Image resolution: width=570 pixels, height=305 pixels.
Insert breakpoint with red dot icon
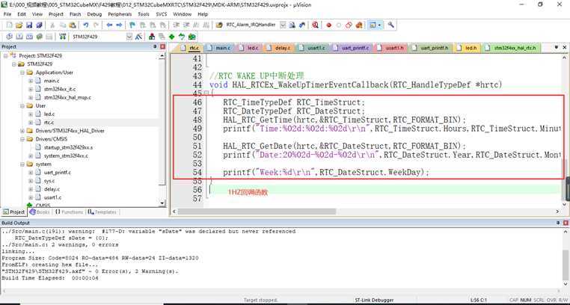coord(328,25)
